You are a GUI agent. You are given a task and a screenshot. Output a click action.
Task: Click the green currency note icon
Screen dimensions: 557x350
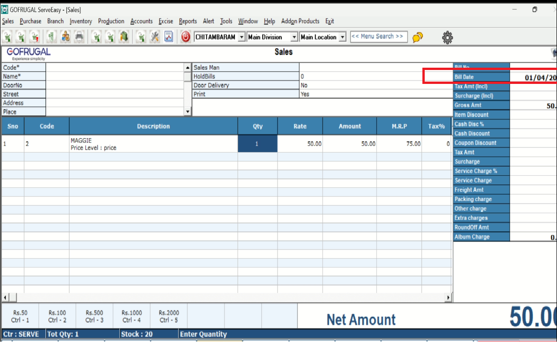[x=52, y=37]
